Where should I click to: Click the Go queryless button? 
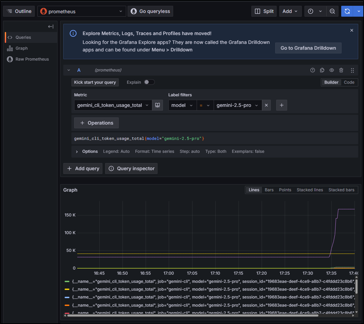[150, 11]
